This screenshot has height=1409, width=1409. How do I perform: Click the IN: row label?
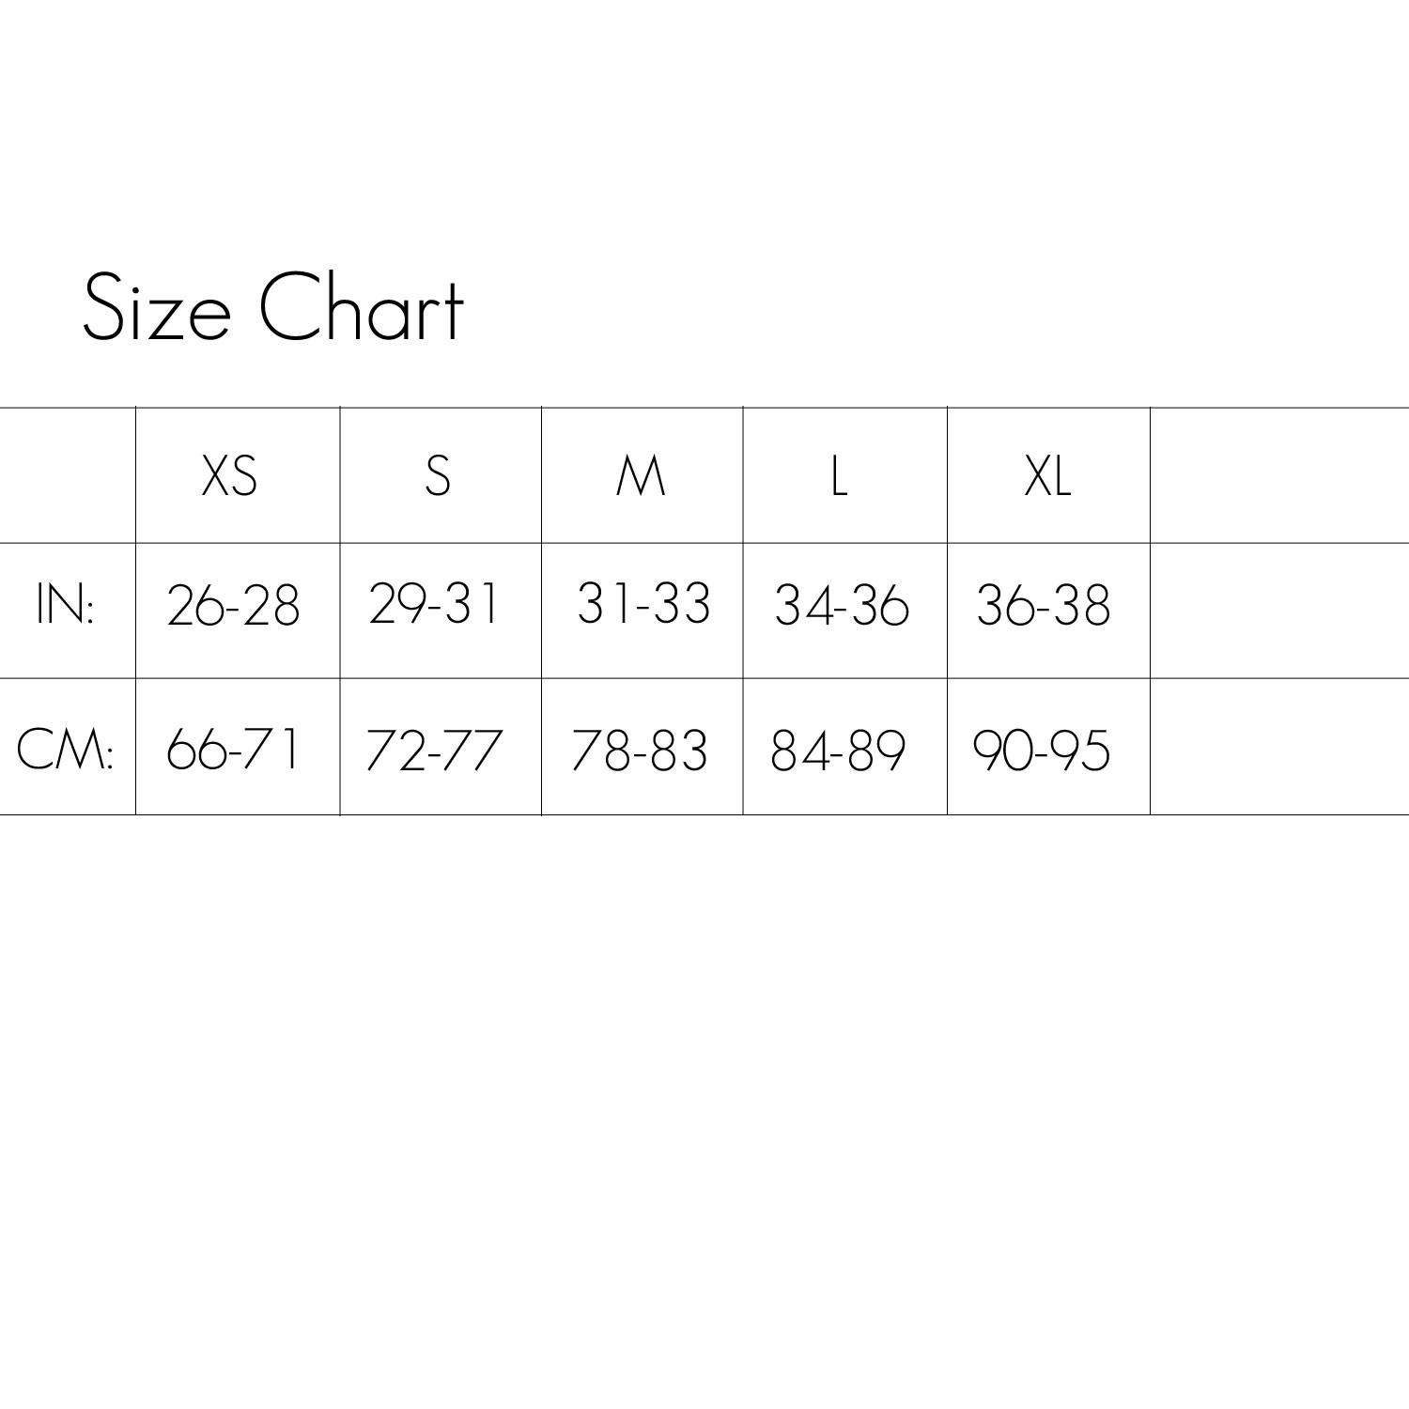tap(65, 604)
